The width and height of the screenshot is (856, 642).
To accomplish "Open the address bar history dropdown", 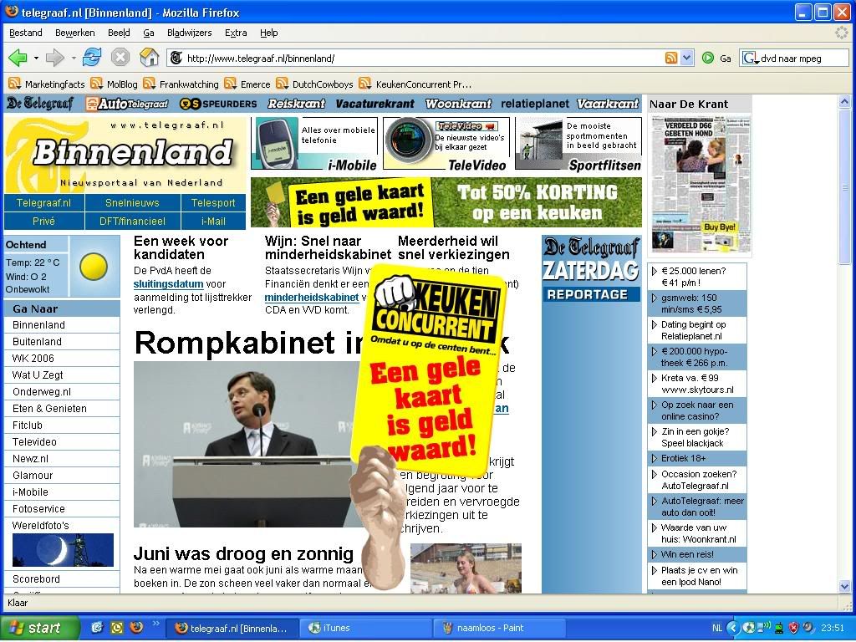I will tap(687, 58).
